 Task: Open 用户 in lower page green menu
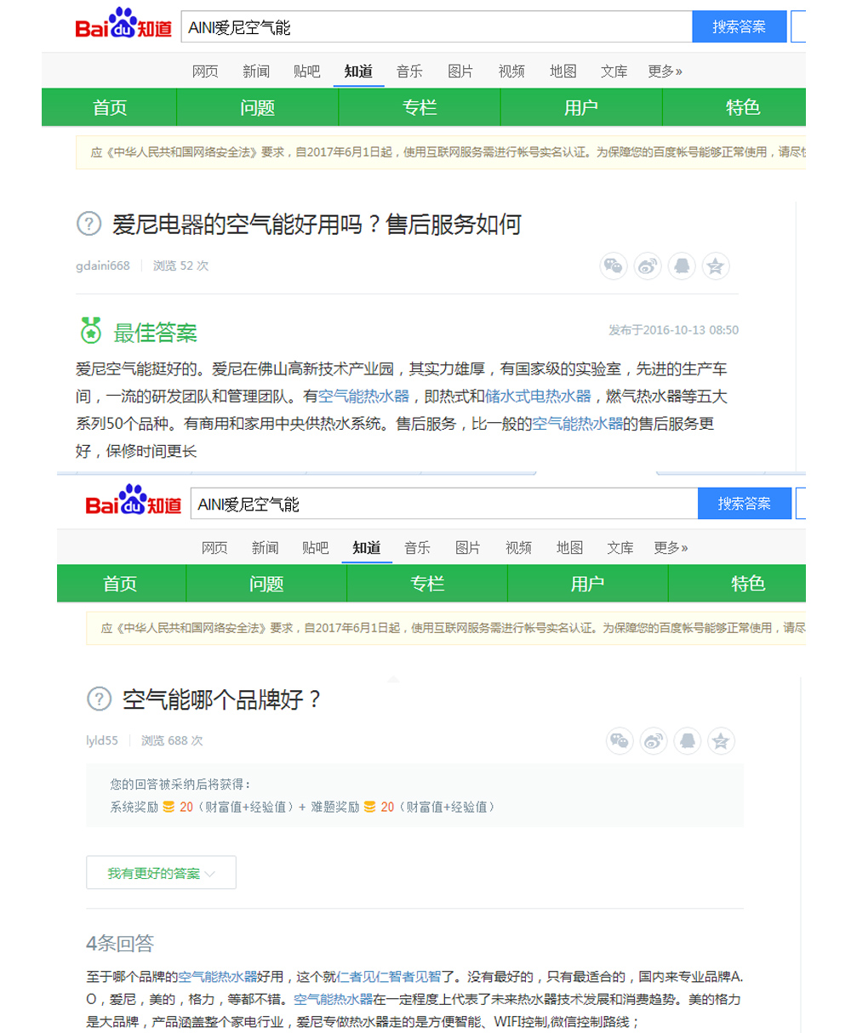(587, 584)
